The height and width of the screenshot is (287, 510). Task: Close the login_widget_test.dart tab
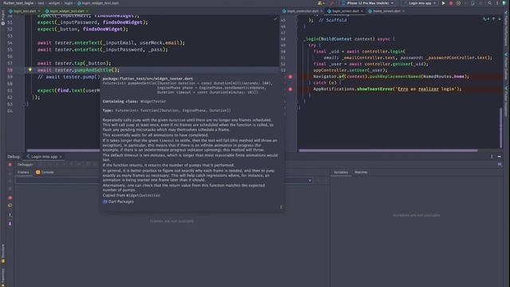87,11
